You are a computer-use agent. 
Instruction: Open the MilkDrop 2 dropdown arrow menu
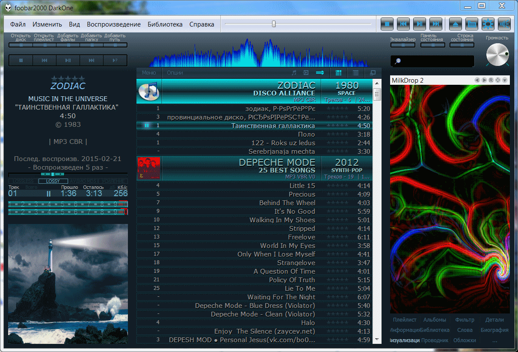505,80
